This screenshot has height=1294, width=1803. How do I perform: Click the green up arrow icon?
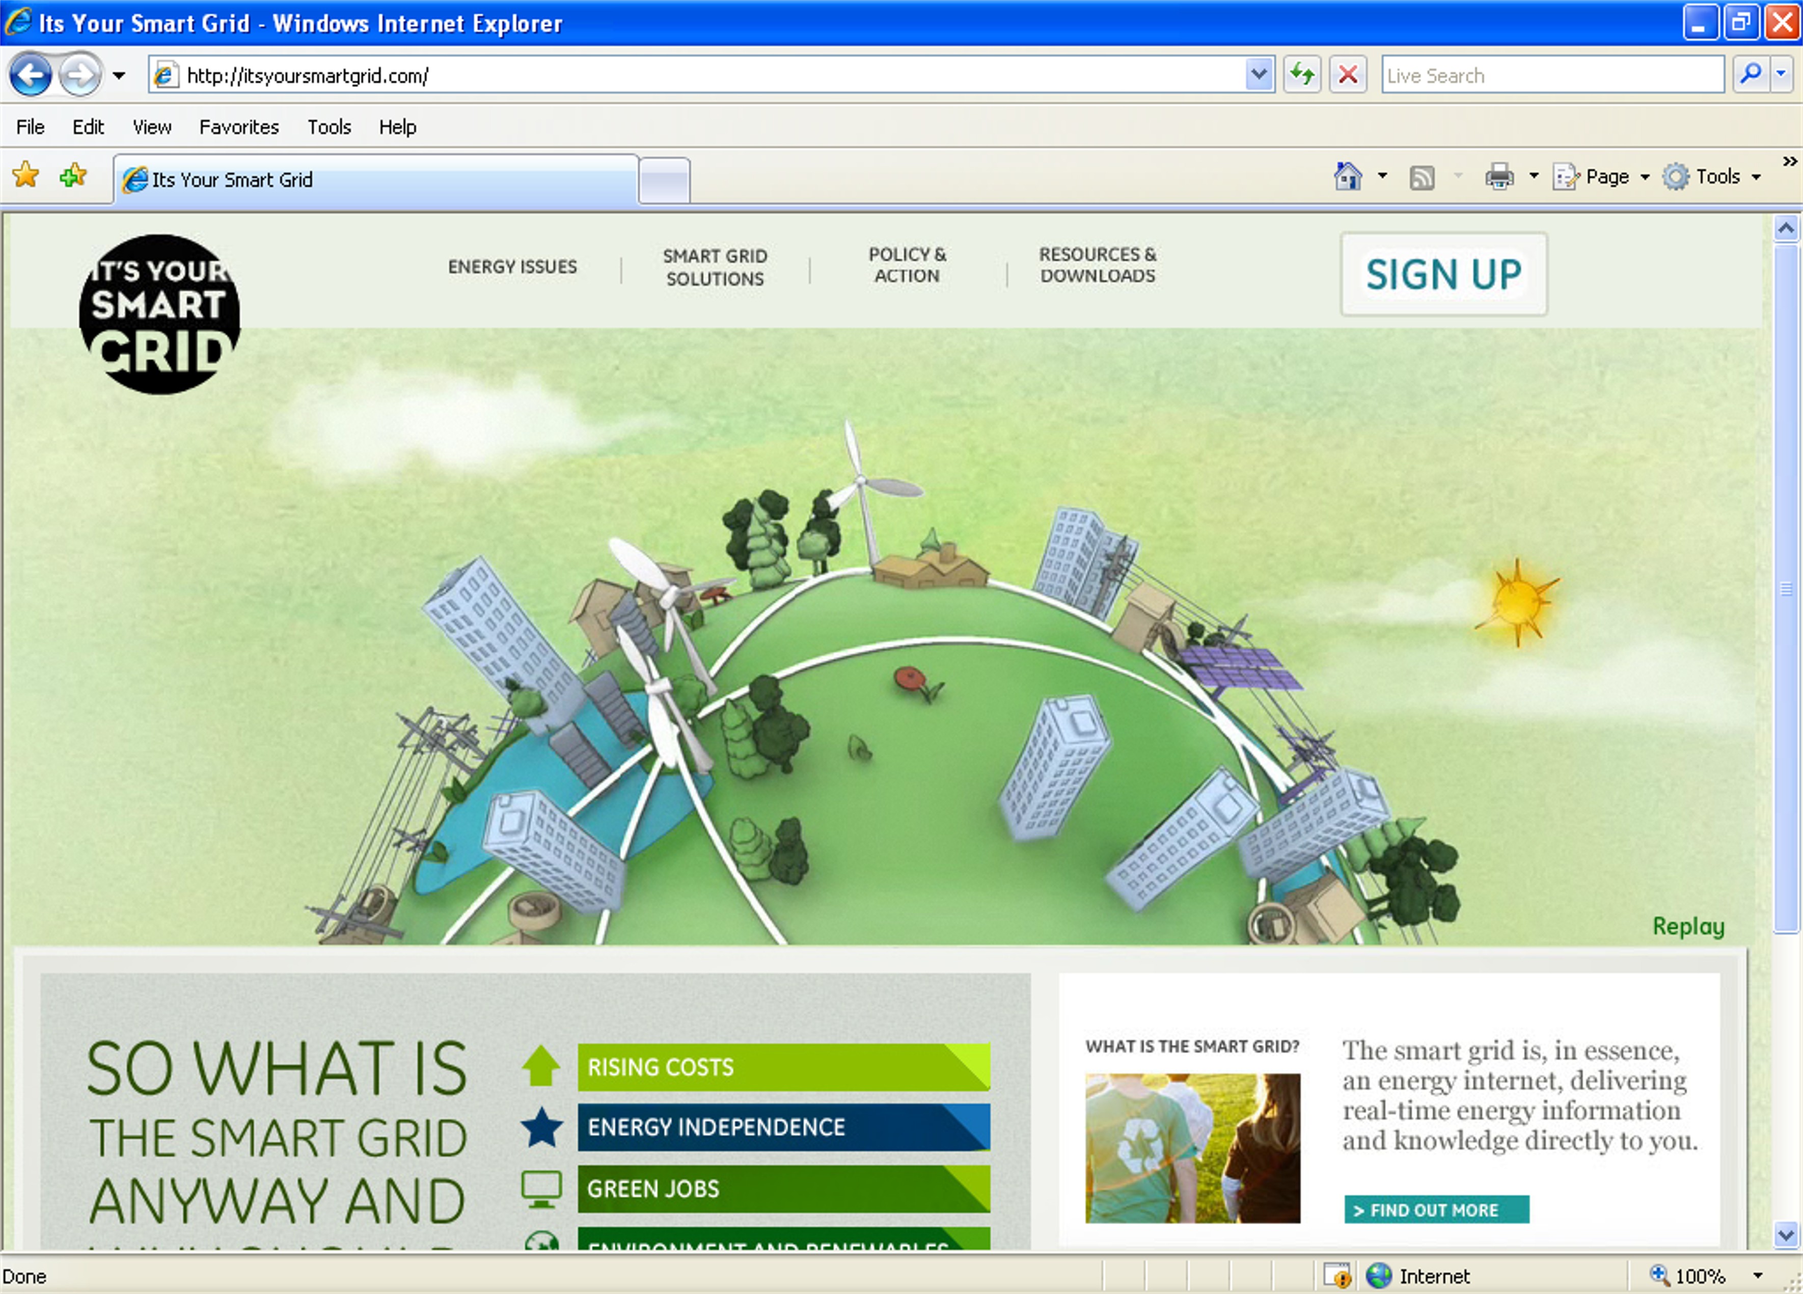(x=541, y=1066)
